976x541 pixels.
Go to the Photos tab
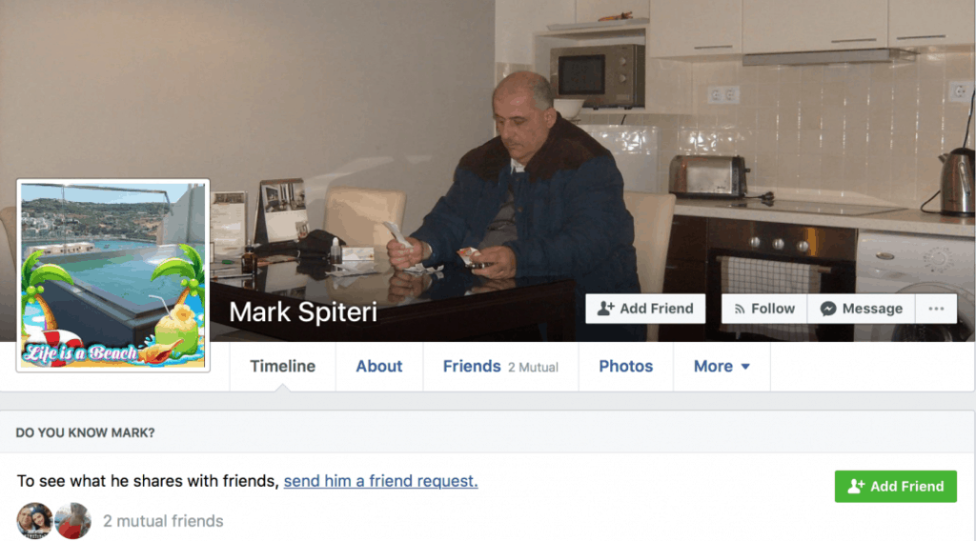(625, 367)
